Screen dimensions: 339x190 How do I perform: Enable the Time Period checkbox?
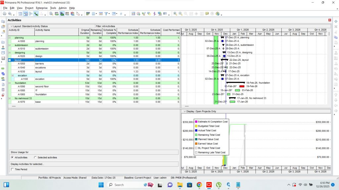pos(13,170)
